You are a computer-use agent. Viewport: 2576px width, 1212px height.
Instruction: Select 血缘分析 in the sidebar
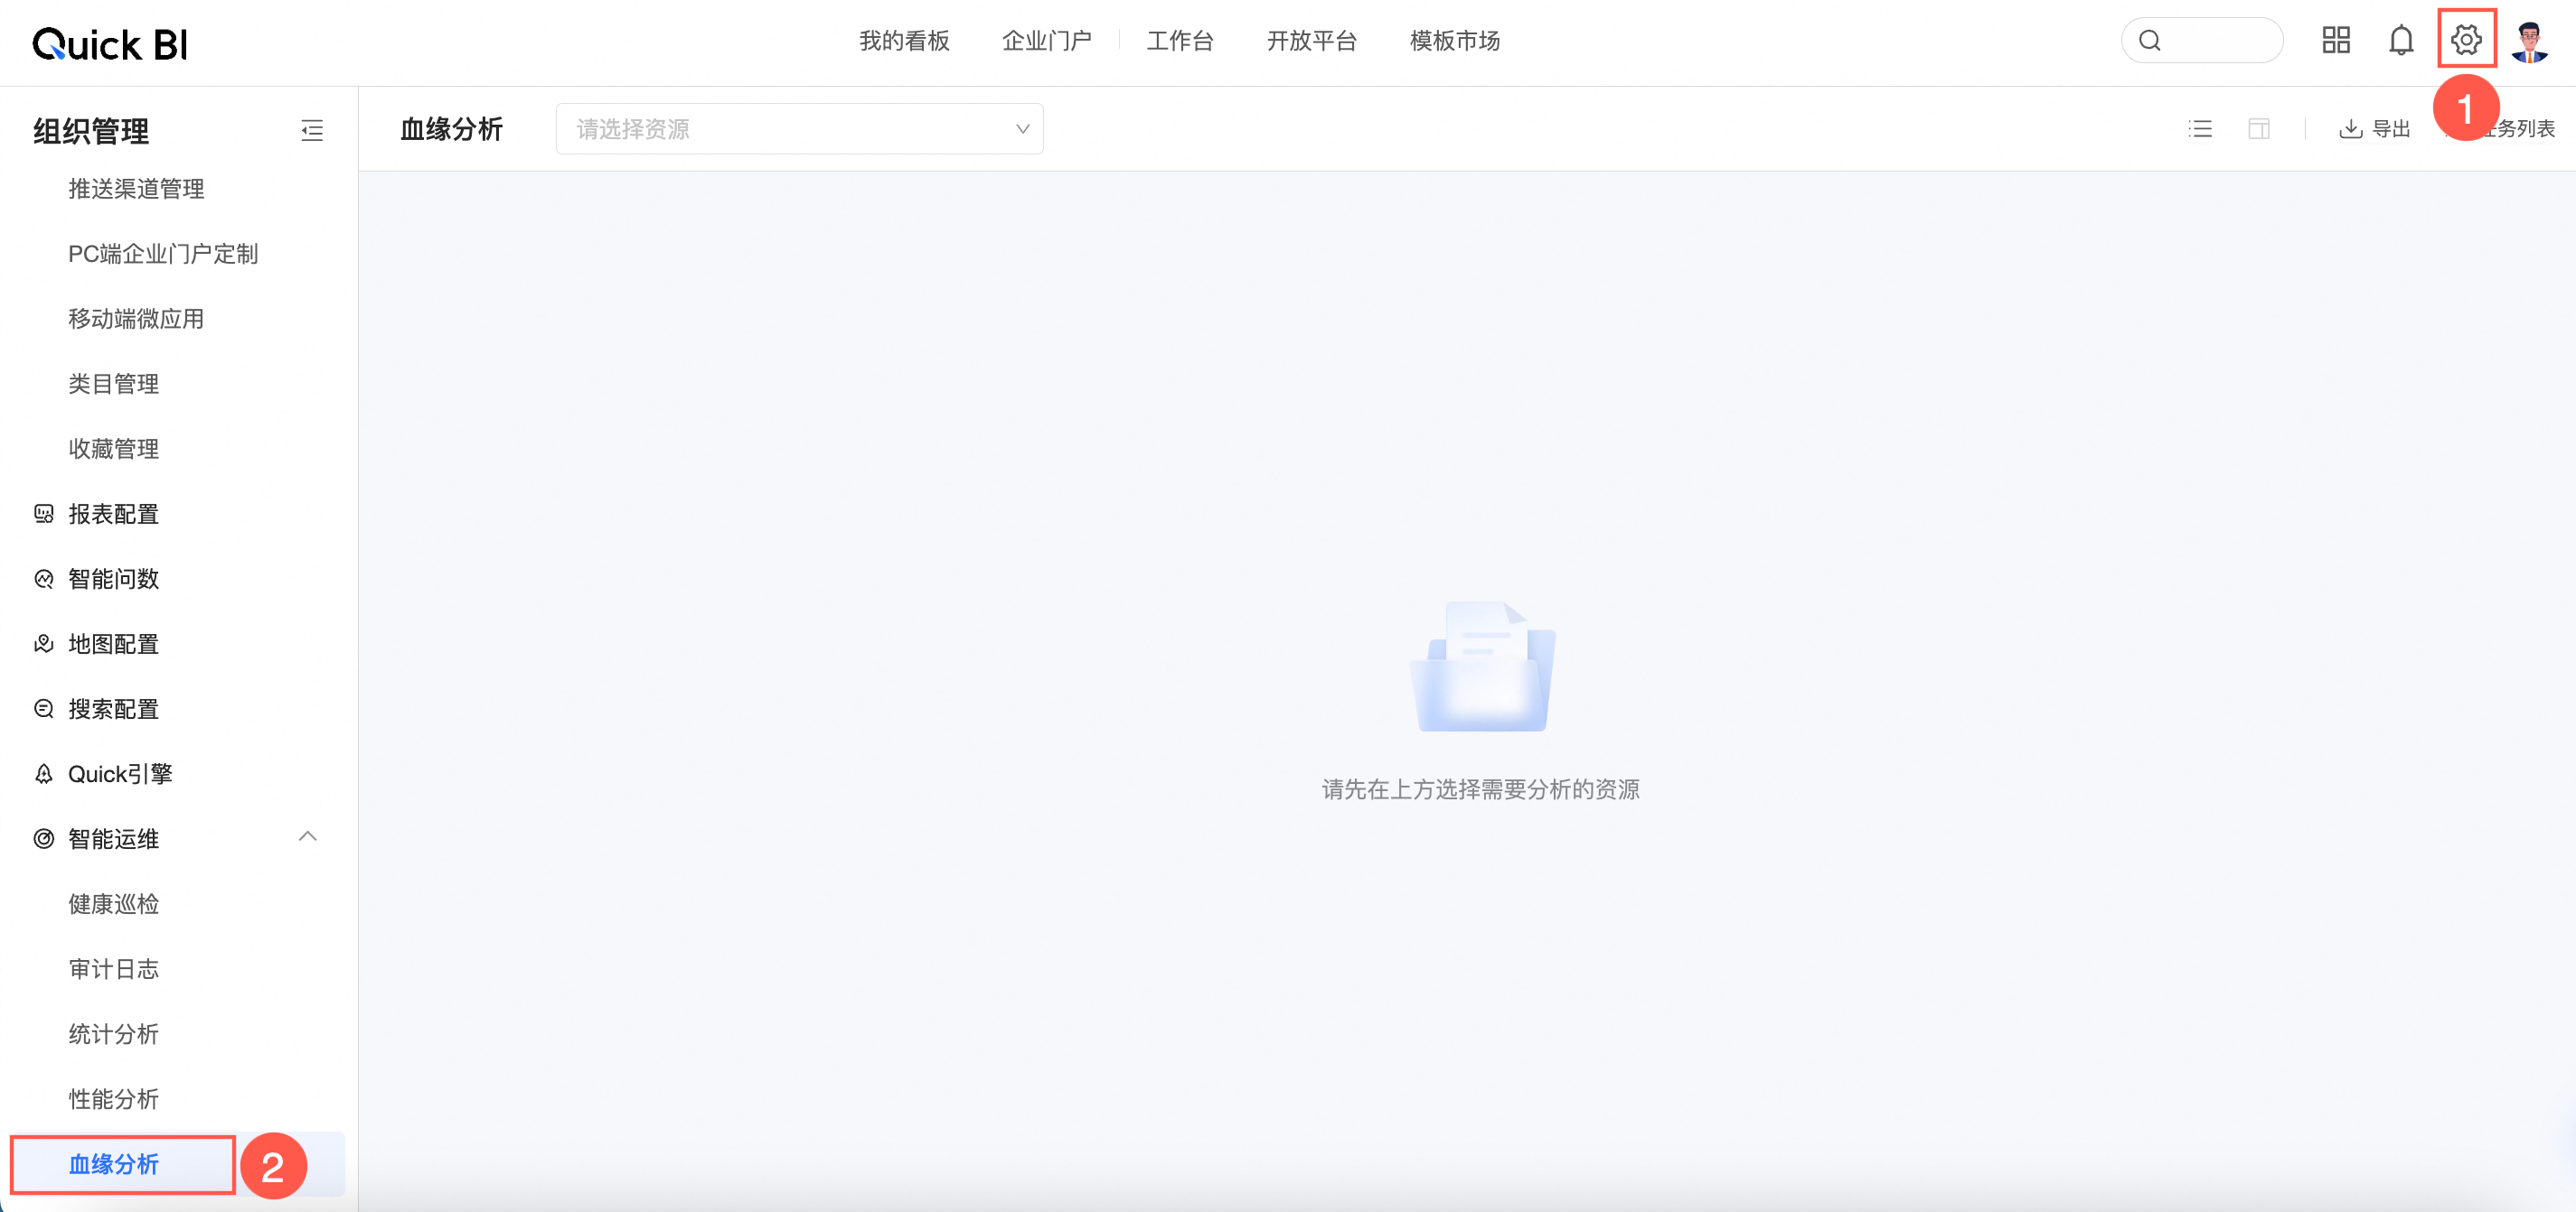(113, 1164)
